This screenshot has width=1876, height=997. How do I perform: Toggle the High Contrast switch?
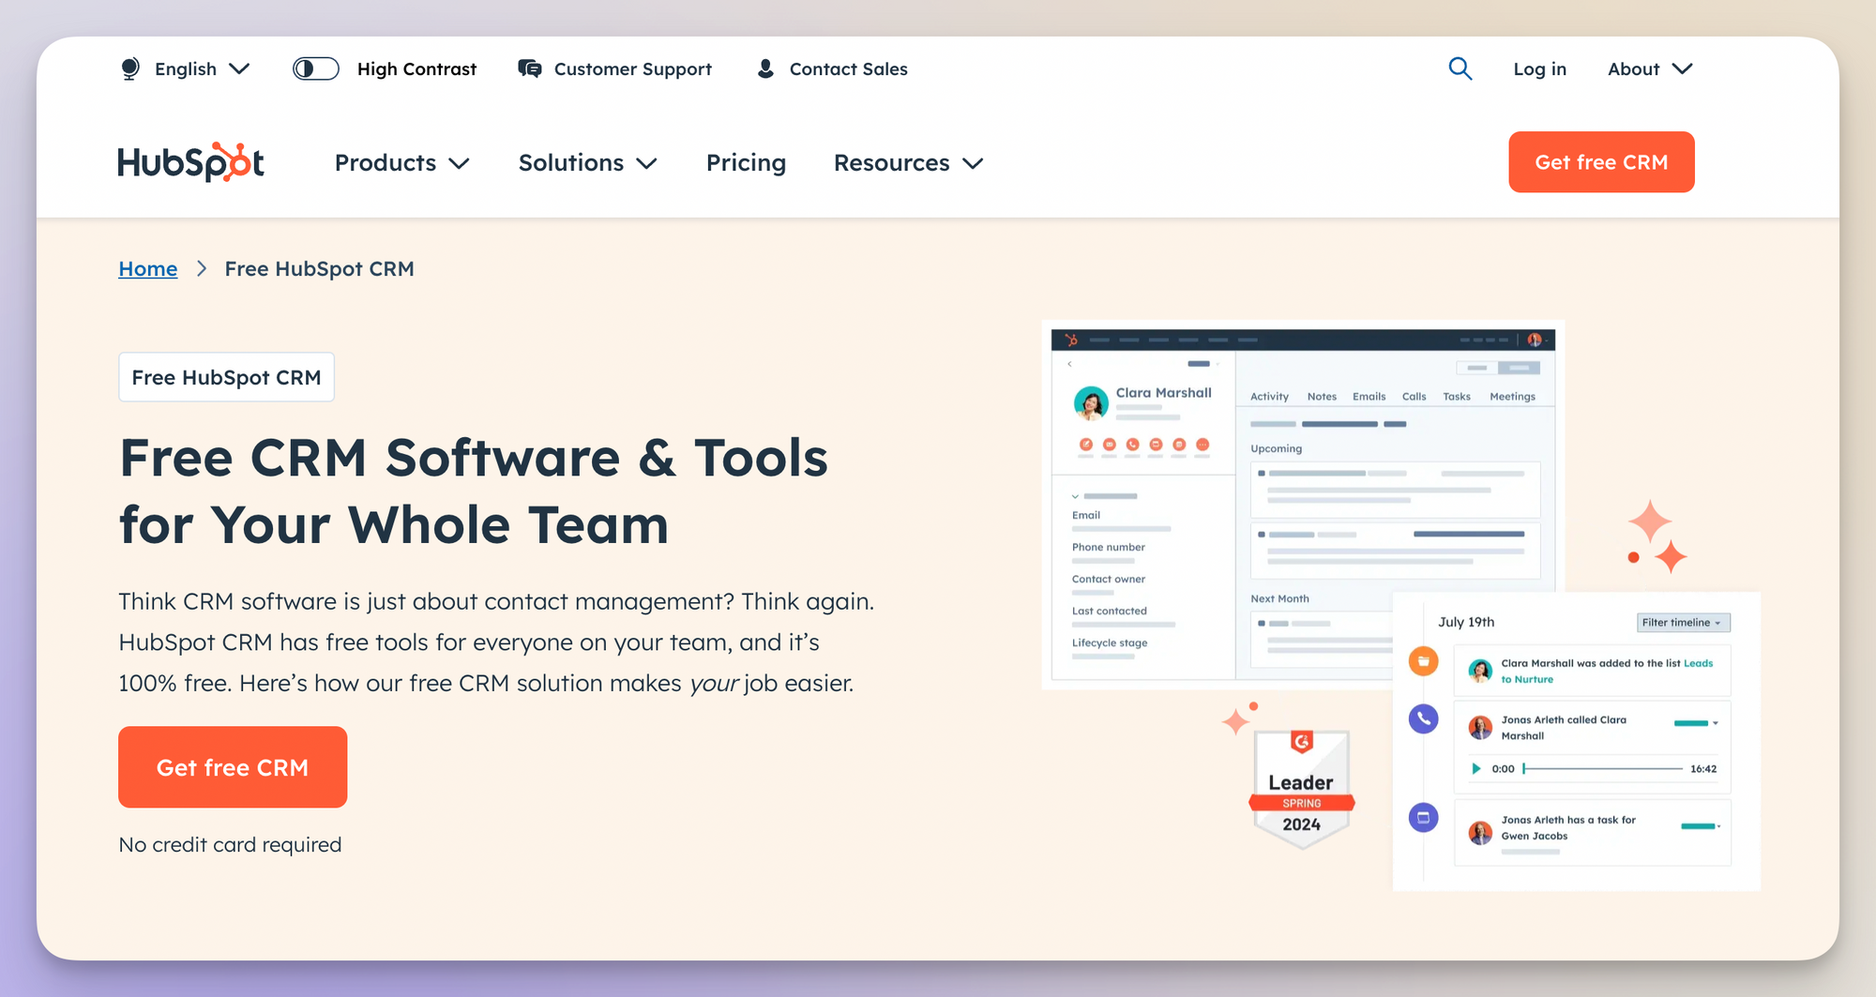(x=315, y=68)
